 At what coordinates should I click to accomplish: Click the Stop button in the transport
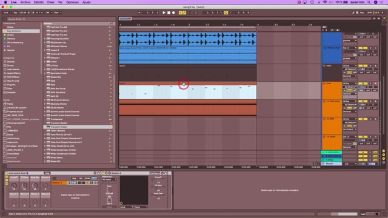tap(169, 13)
